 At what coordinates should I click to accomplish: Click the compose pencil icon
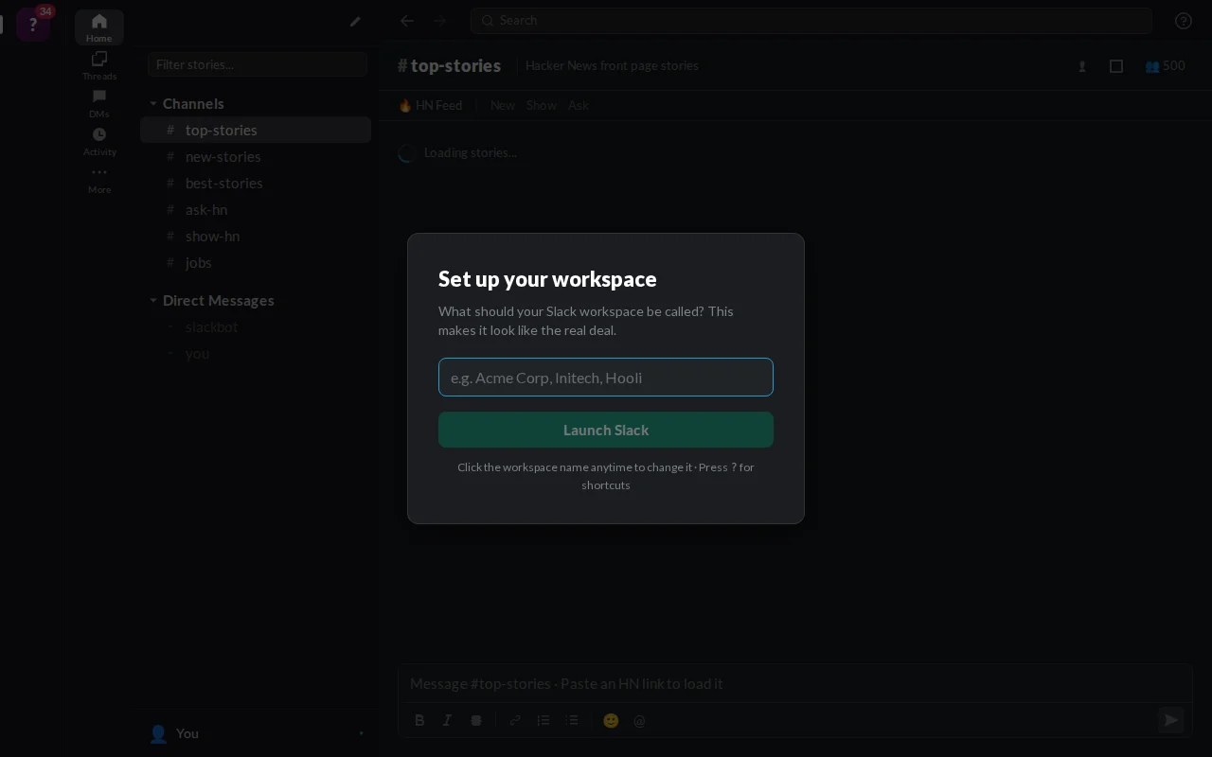click(x=355, y=21)
